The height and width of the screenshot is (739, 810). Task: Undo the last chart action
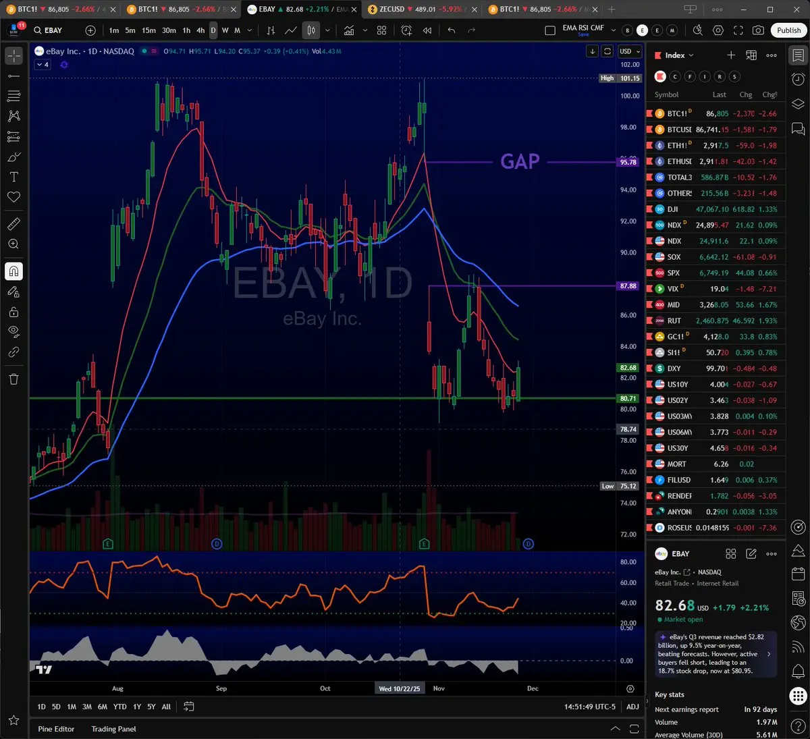452,30
